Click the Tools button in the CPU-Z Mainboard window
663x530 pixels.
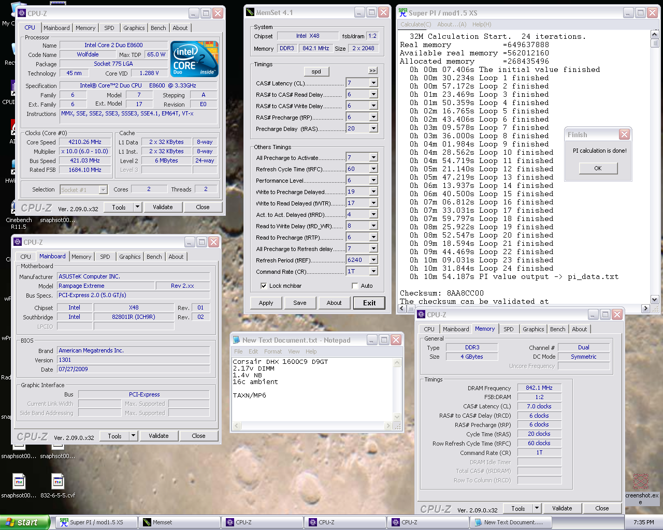pos(115,436)
